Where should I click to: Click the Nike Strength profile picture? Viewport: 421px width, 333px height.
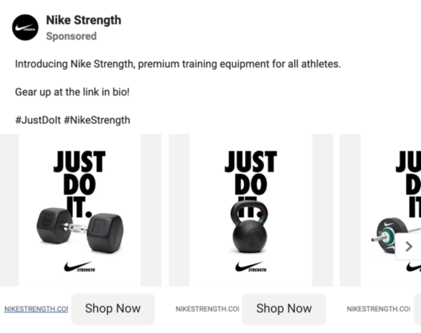[25, 27]
